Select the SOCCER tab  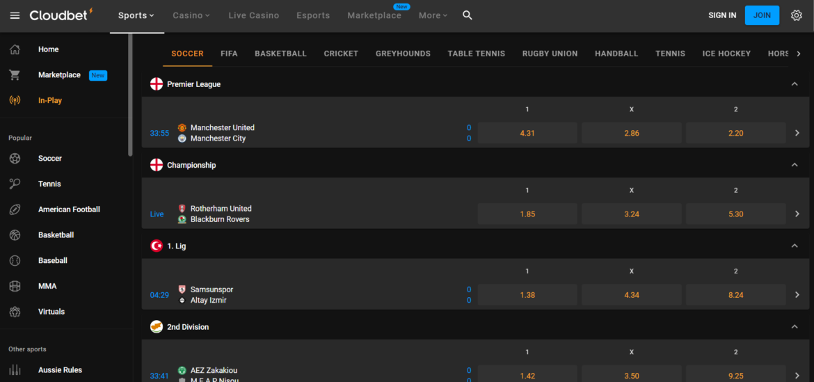[187, 54]
